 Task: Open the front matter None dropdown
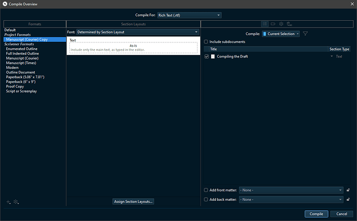pyautogui.click(x=291, y=190)
